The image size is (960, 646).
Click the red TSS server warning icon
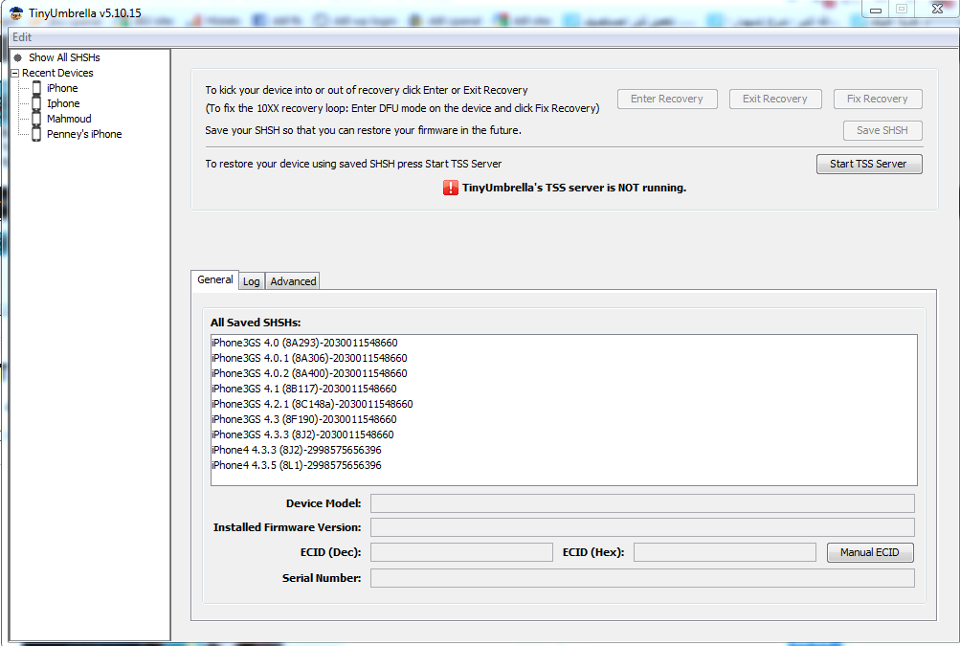click(451, 188)
